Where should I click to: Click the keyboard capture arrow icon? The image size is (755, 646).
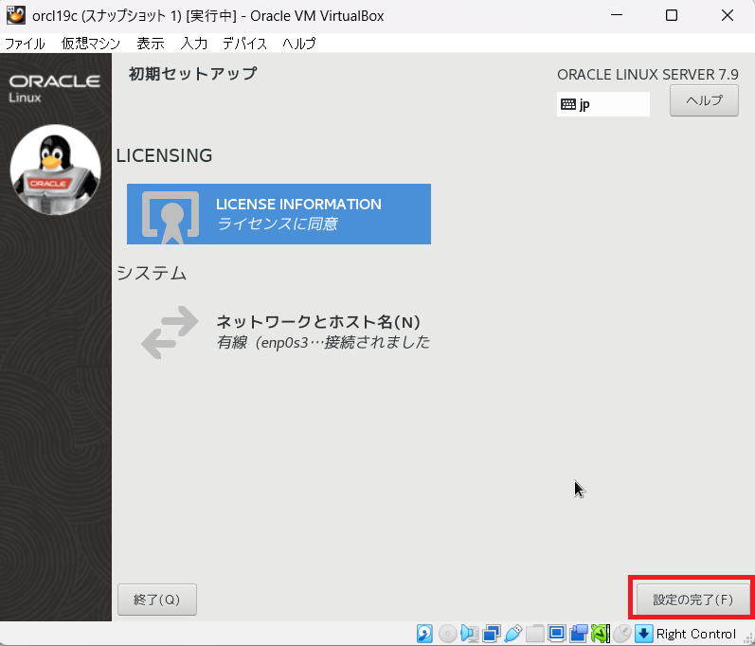click(x=643, y=634)
